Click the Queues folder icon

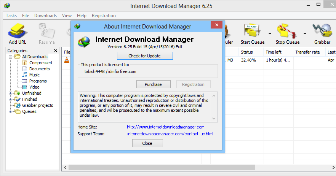[x=18, y=111]
